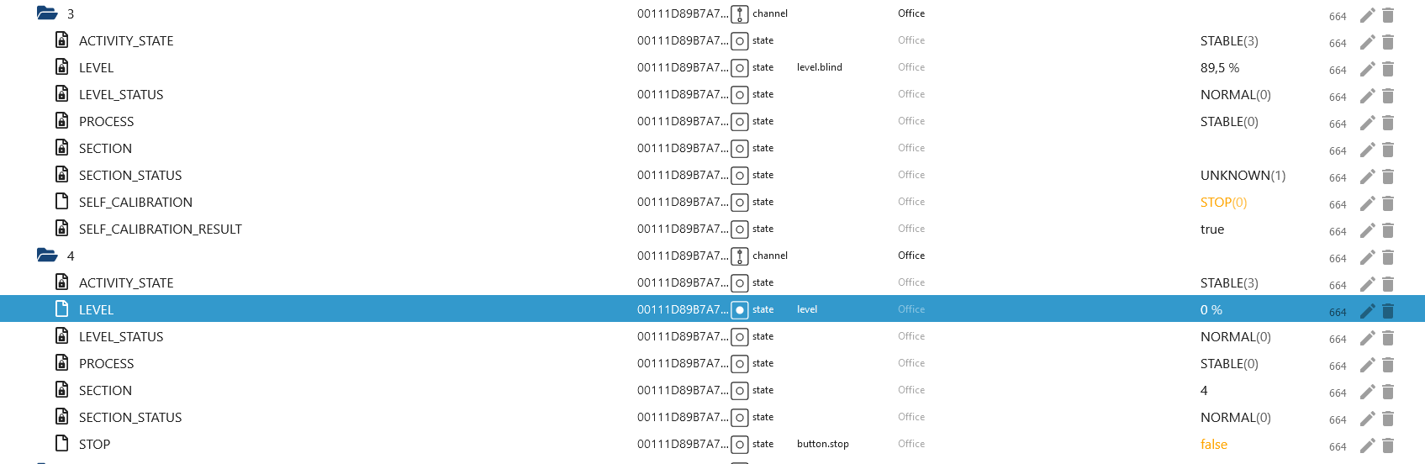Click the level.blind role text
Screen dimensions: 1425x464
coord(820,67)
